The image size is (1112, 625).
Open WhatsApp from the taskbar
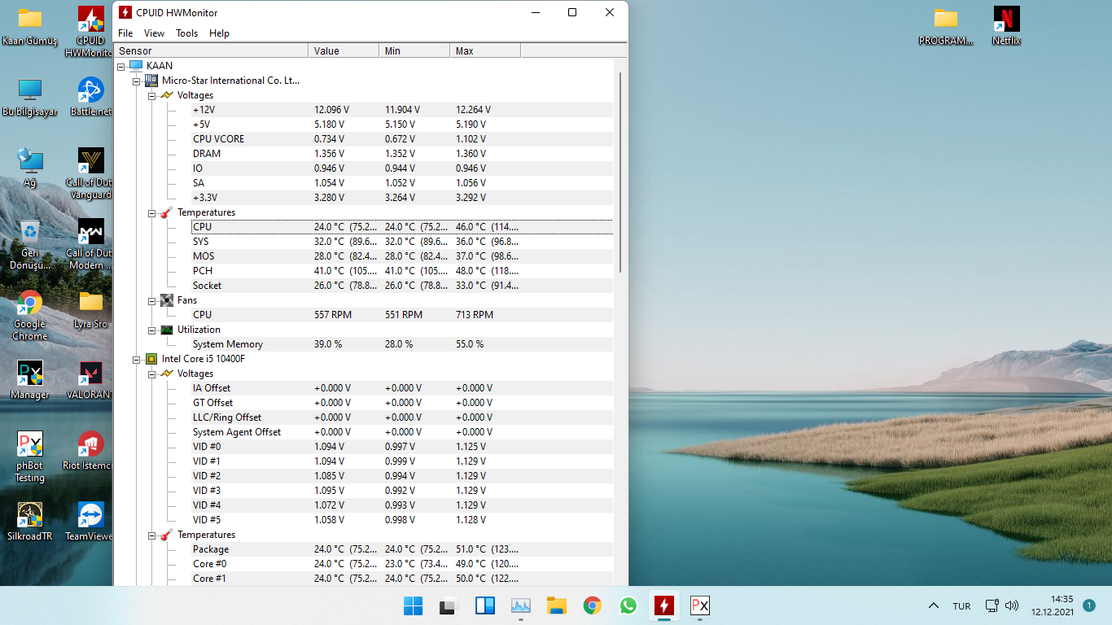tap(628, 605)
